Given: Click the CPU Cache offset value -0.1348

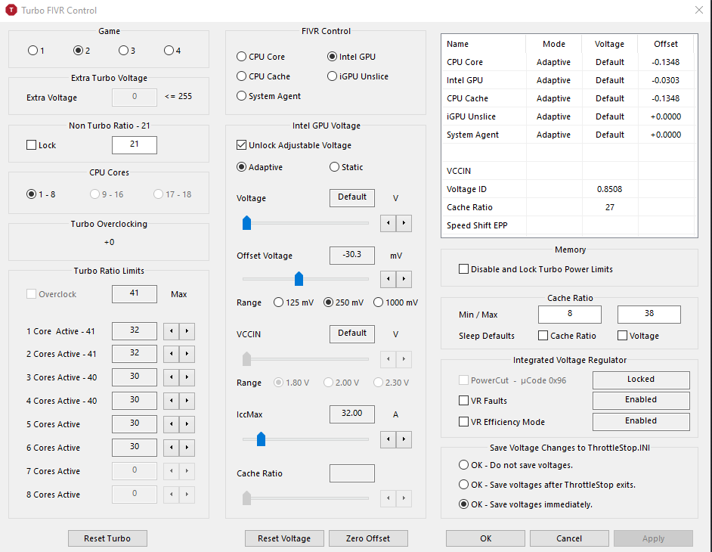Looking at the screenshot, I should [x=666, y=98].
